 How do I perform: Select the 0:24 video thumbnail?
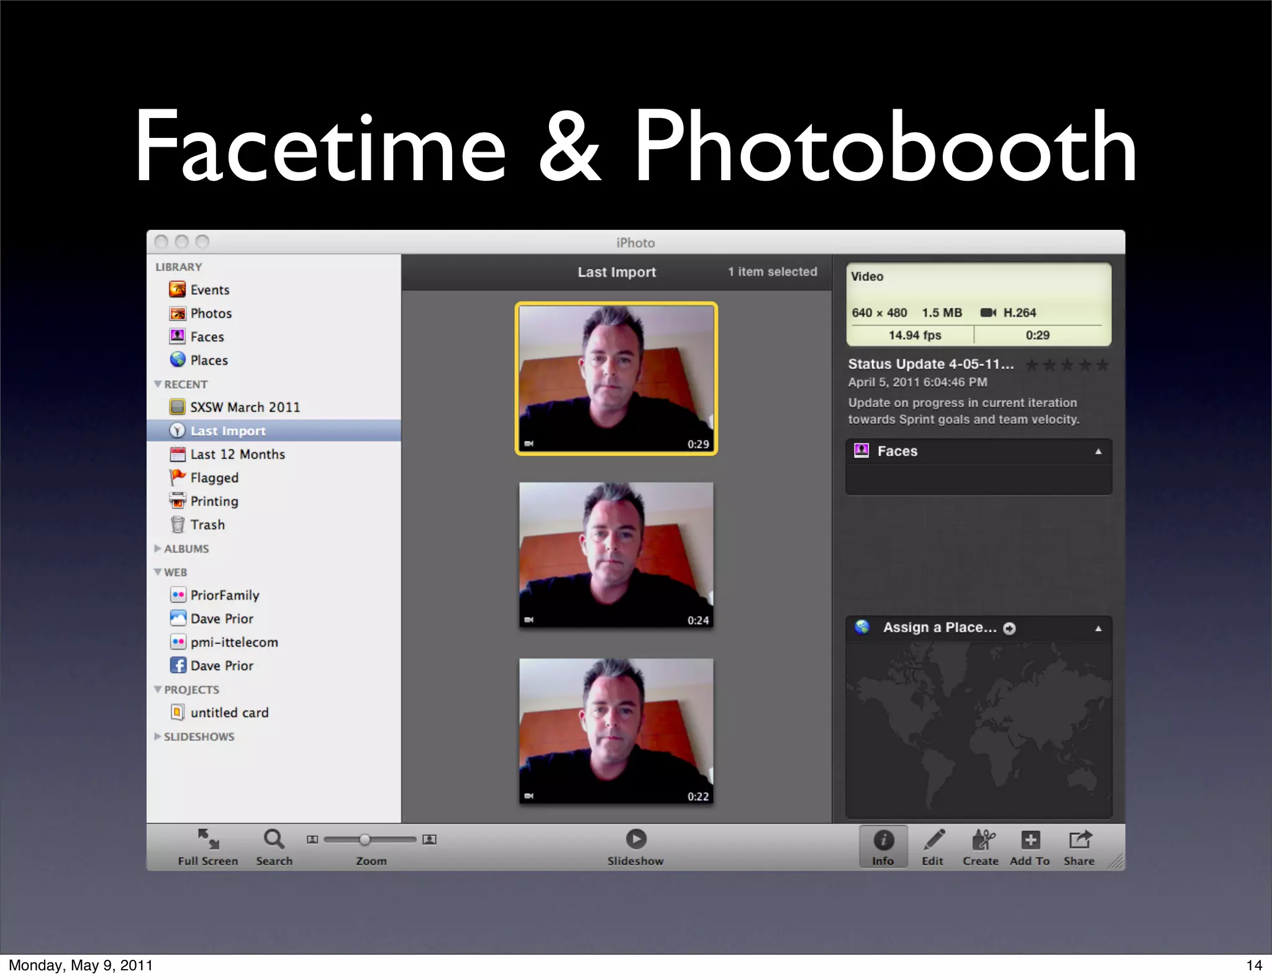coord(616,555)
